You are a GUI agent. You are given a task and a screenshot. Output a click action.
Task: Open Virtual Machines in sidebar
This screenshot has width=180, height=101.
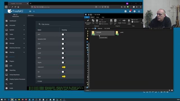(14, 75)
